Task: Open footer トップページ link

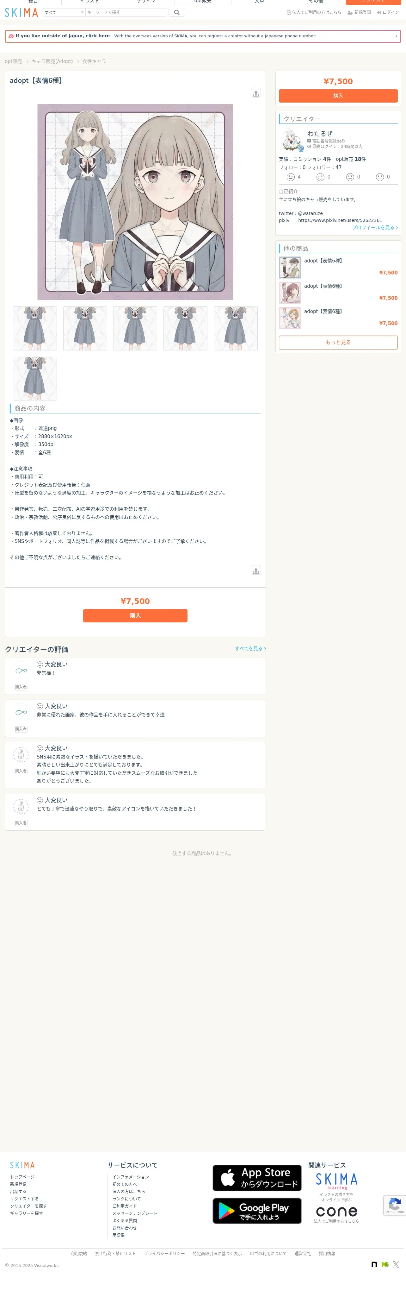Action: (x=22, y=1177)
